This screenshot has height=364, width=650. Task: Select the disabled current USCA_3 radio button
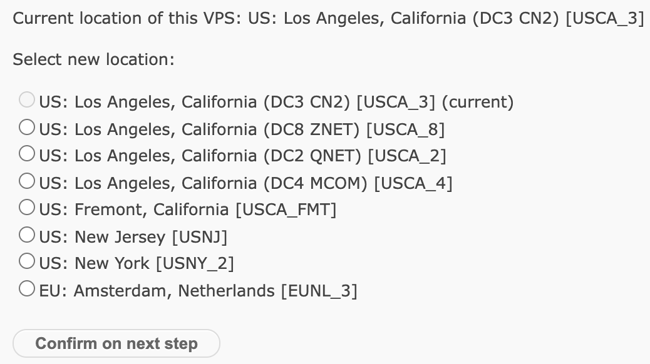[x=27, y=100]
